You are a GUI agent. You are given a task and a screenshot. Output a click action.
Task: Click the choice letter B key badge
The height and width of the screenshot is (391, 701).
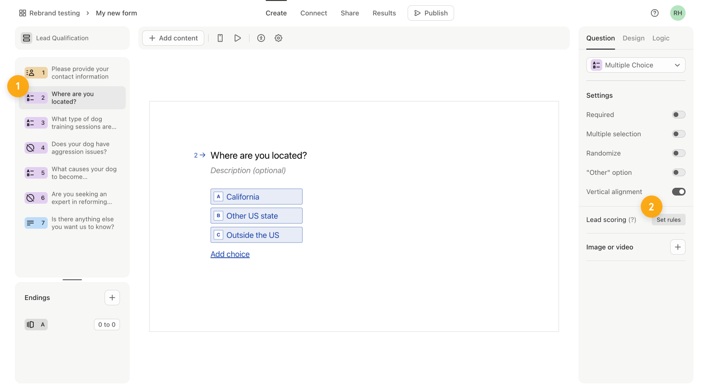click(x=218, y=216)
